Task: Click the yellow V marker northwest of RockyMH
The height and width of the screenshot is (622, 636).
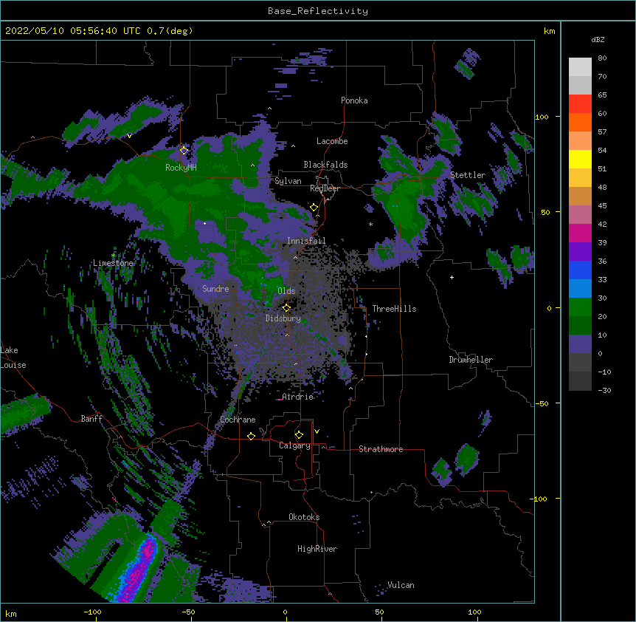Action: click(129, 136)
